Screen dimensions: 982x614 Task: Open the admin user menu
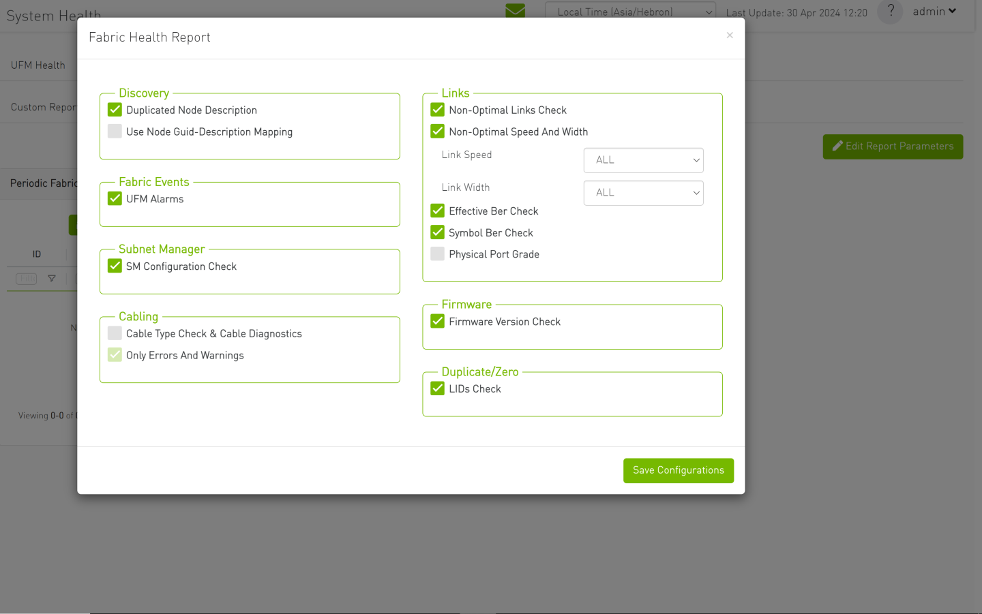[934, 12]
